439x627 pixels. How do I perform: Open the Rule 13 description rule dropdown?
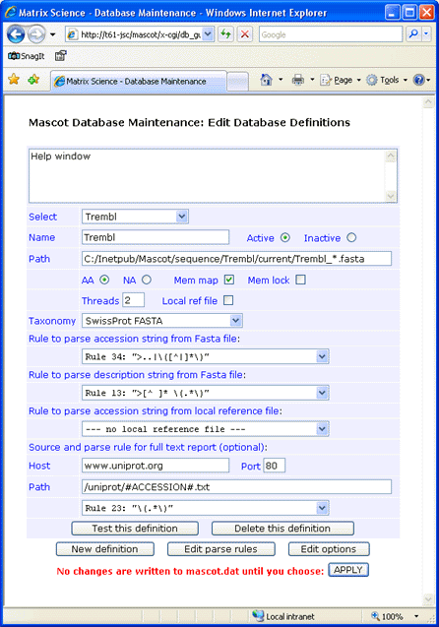coord(206,393)
